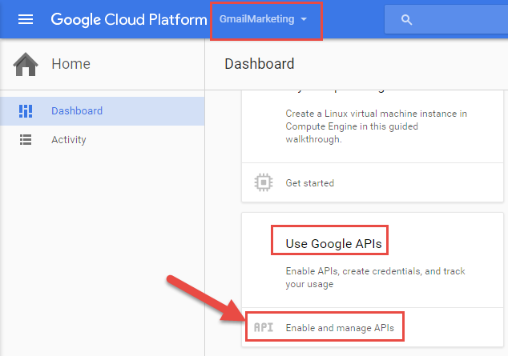Click the Get started link
The image size is (508, 356).
click(310, 183)
